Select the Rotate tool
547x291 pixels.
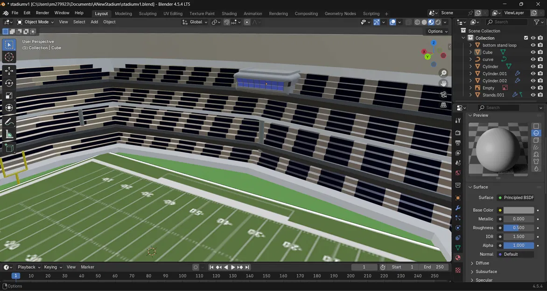9,83
